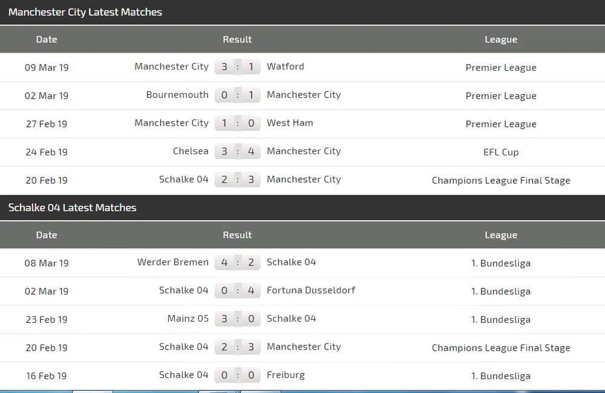Screen dimensions: 605x393
Task: Click the Watford team name
Action: coord(286,67)
